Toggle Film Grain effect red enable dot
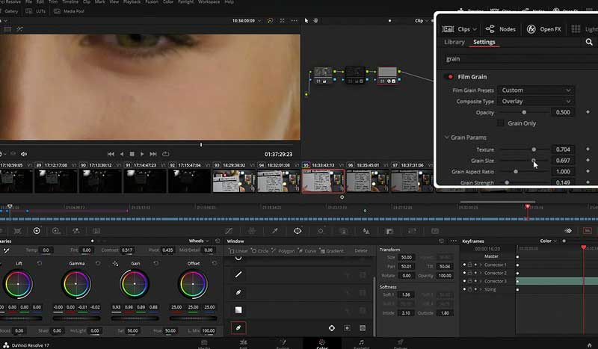This screenshot has height=349, width=598. (x=450, y=77)
